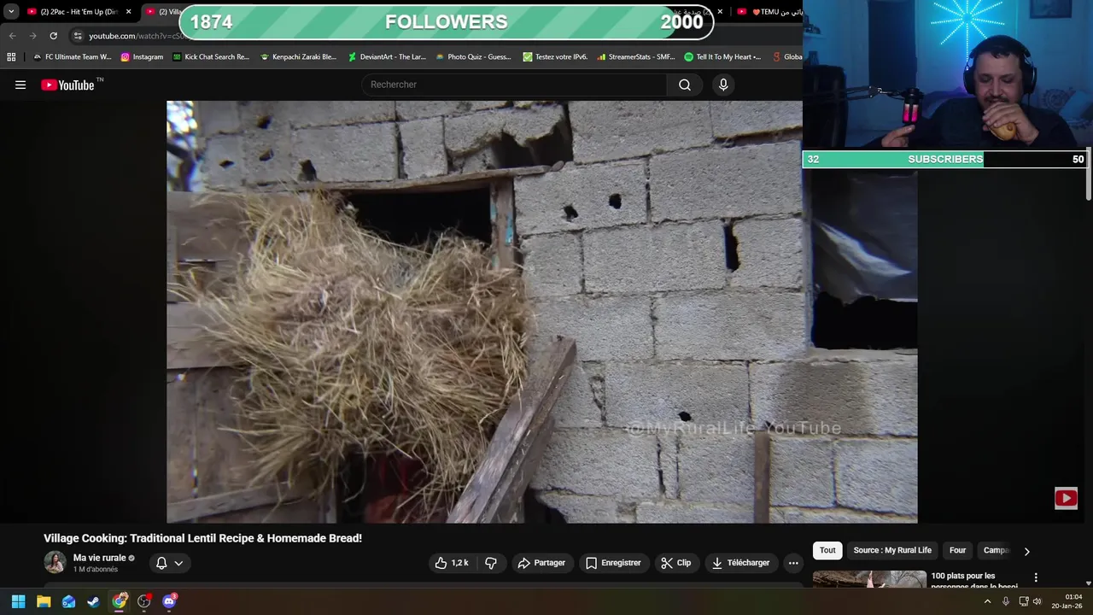
Task: Switch to the TEMU browser tab
Action: click(769, 12)
